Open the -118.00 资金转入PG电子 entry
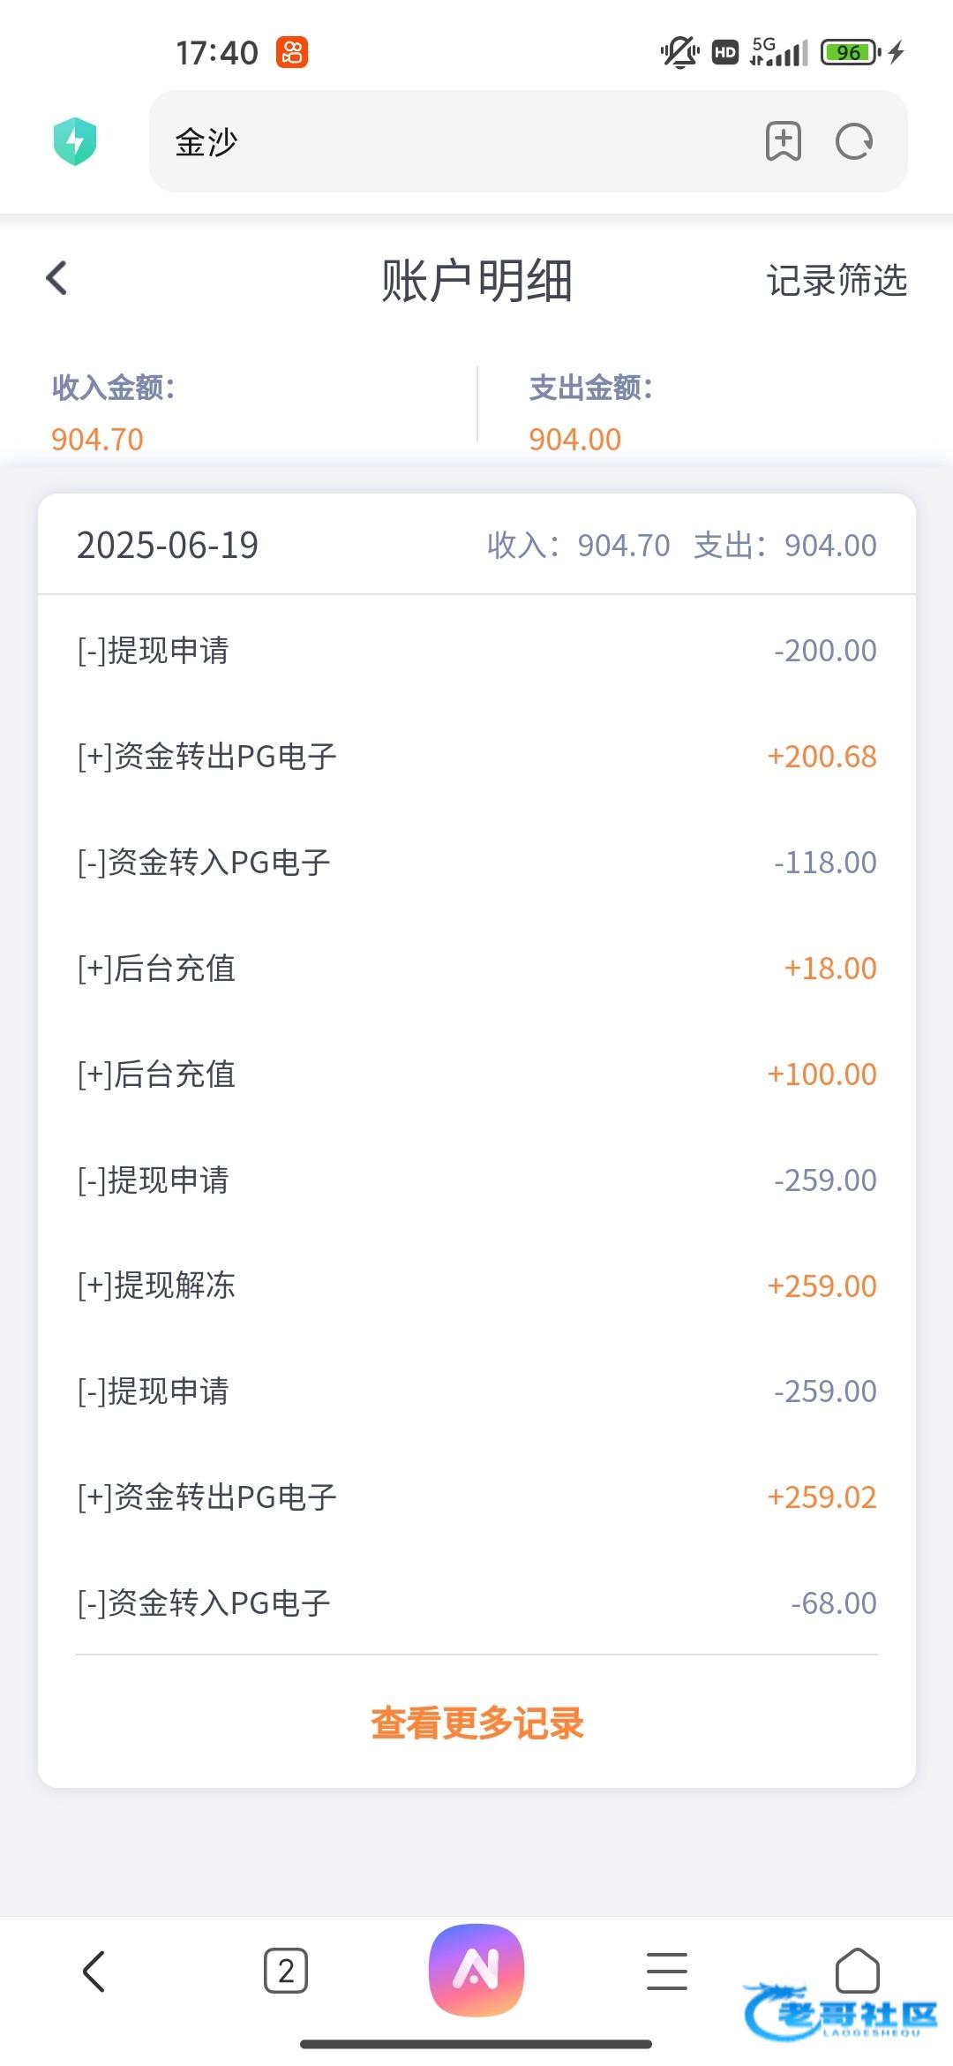953x2066 pixels. [476, 863]
